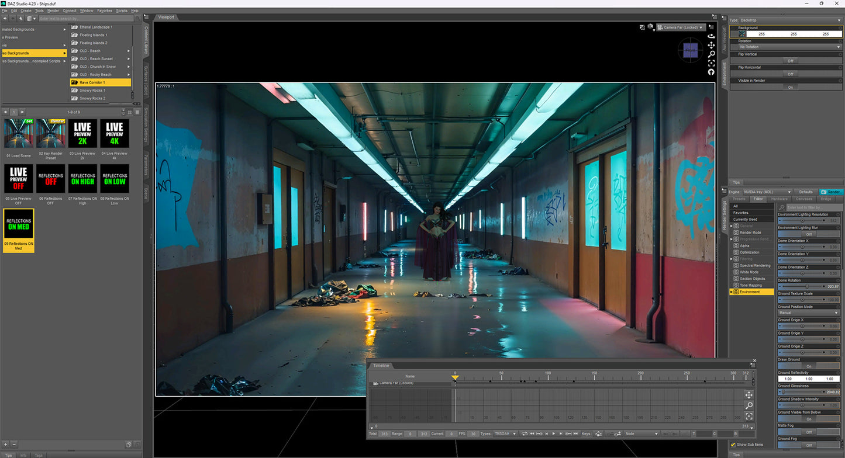
Task: Step to next frame in Timeline
Action: tap(560, 433)
